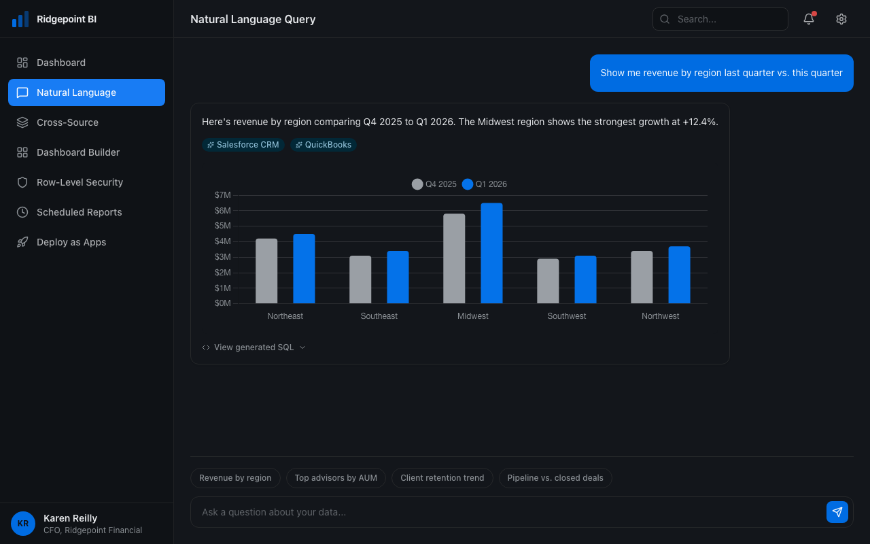
Task: Click the Deploy as Apps rocket icon
Action: click(x=22, y=242)
